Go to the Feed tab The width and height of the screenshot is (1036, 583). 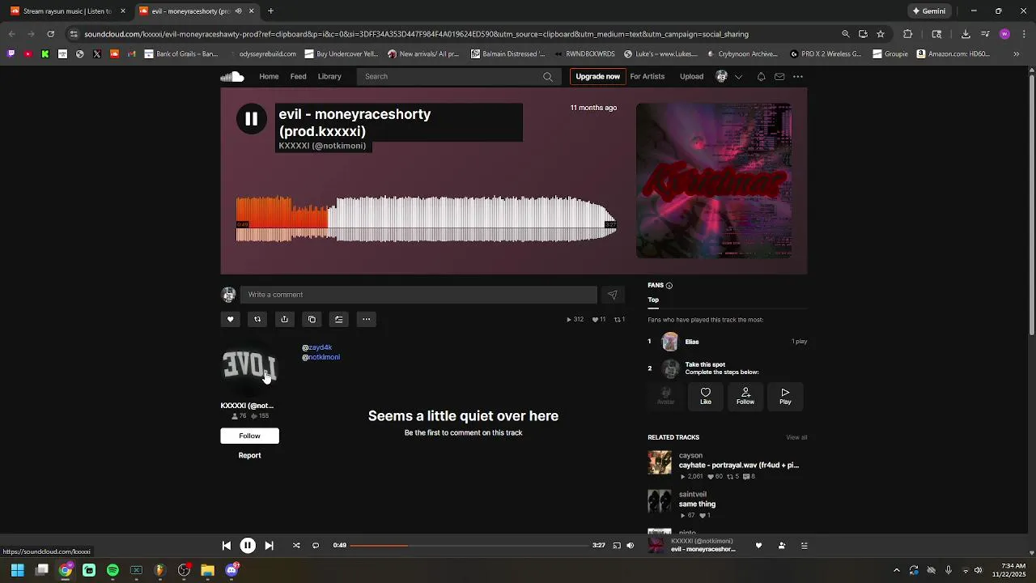(x=299, y=76)
